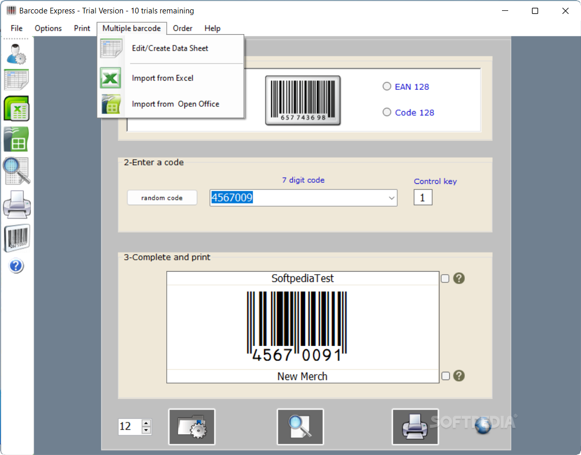Click the barcode icon in left sidebar
Screen dimensions: 581x455
(17, 238)
